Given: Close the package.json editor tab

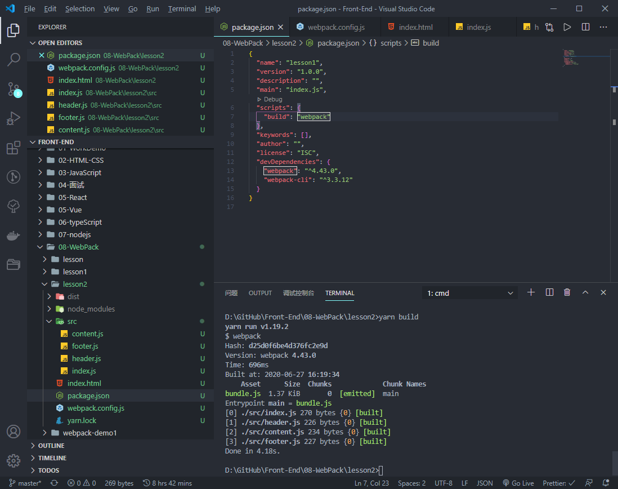Looking at the screenshot, I should click(x=281, y=27).
